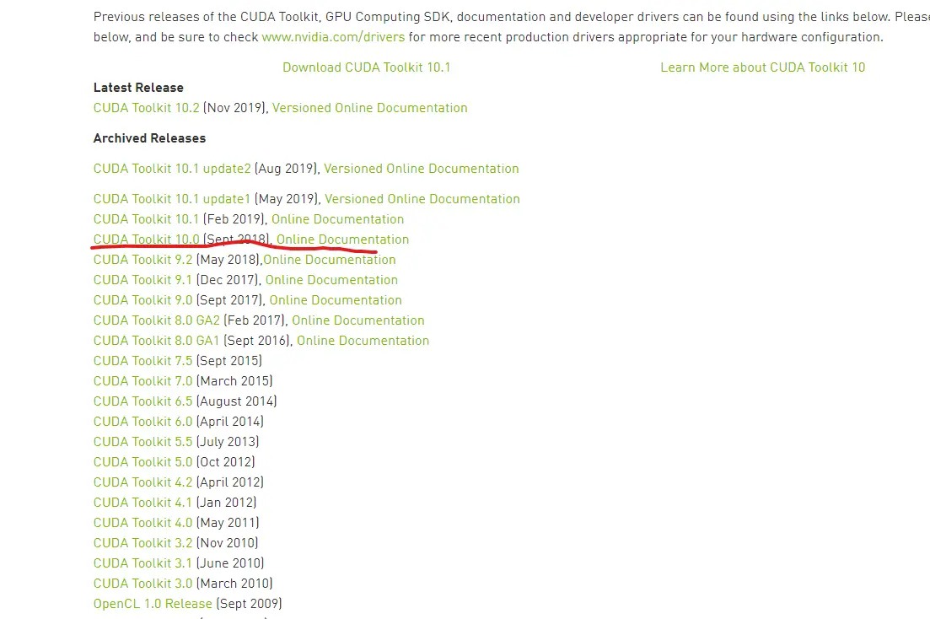Open Versioned Online Documentation for 10.2
This screenshot has width=930, height=619.
pos(369,108)
